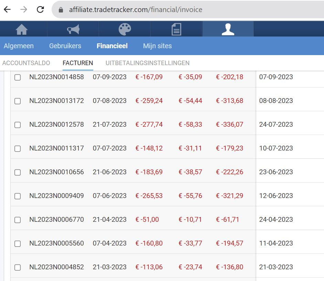Select the user account icon
This screenshot has height=281, width=324.
click(x=228, y=30)
